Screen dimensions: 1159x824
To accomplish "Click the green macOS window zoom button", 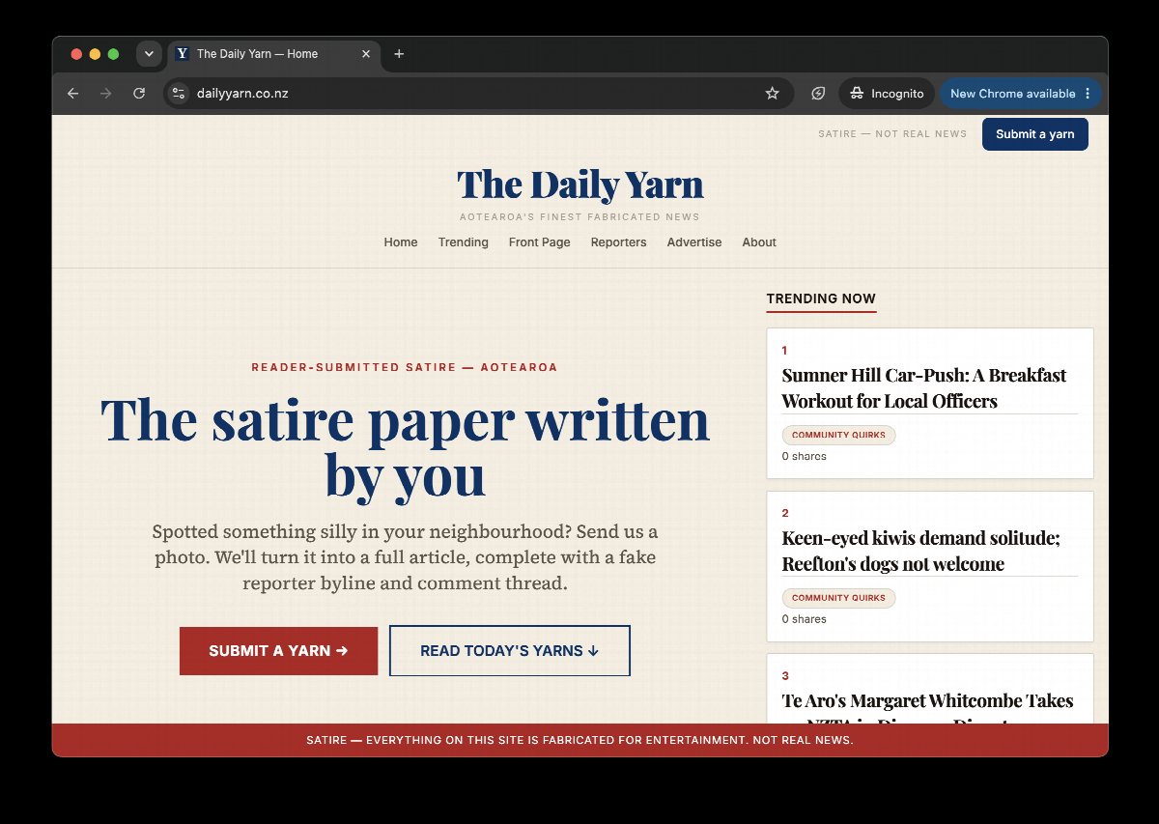I will click(x=113, y=54).
